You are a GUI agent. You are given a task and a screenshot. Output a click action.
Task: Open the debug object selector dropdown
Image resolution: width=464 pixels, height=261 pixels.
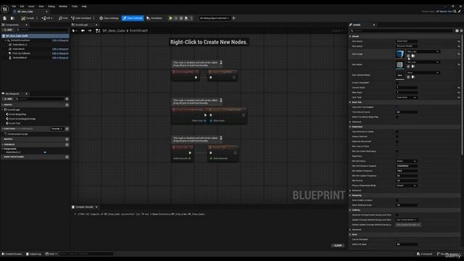(x=215, y=18)
